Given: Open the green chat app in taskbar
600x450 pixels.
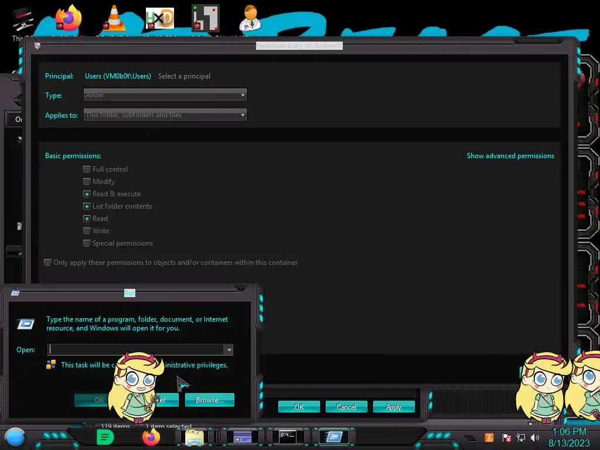Looking at the screenshot, I should coord(105,437).
